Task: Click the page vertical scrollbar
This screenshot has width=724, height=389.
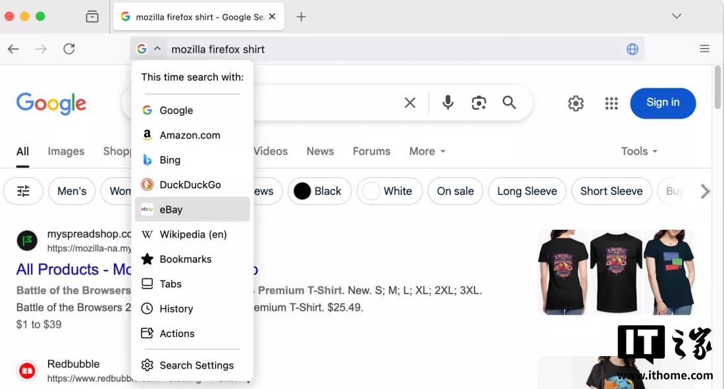Action: [717, 88]
